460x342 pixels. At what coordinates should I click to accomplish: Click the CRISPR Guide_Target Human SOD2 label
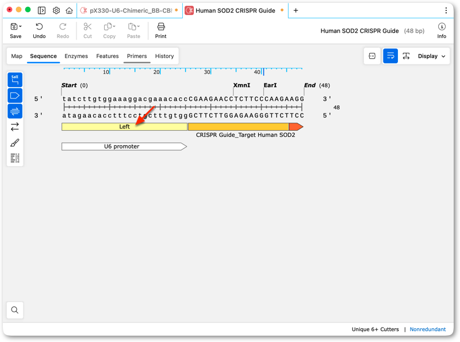coord(246,135)
